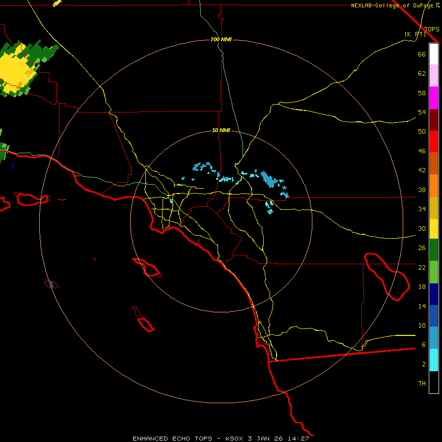Click the legend value '34'

pyautogui.click(x=422, y=209)
